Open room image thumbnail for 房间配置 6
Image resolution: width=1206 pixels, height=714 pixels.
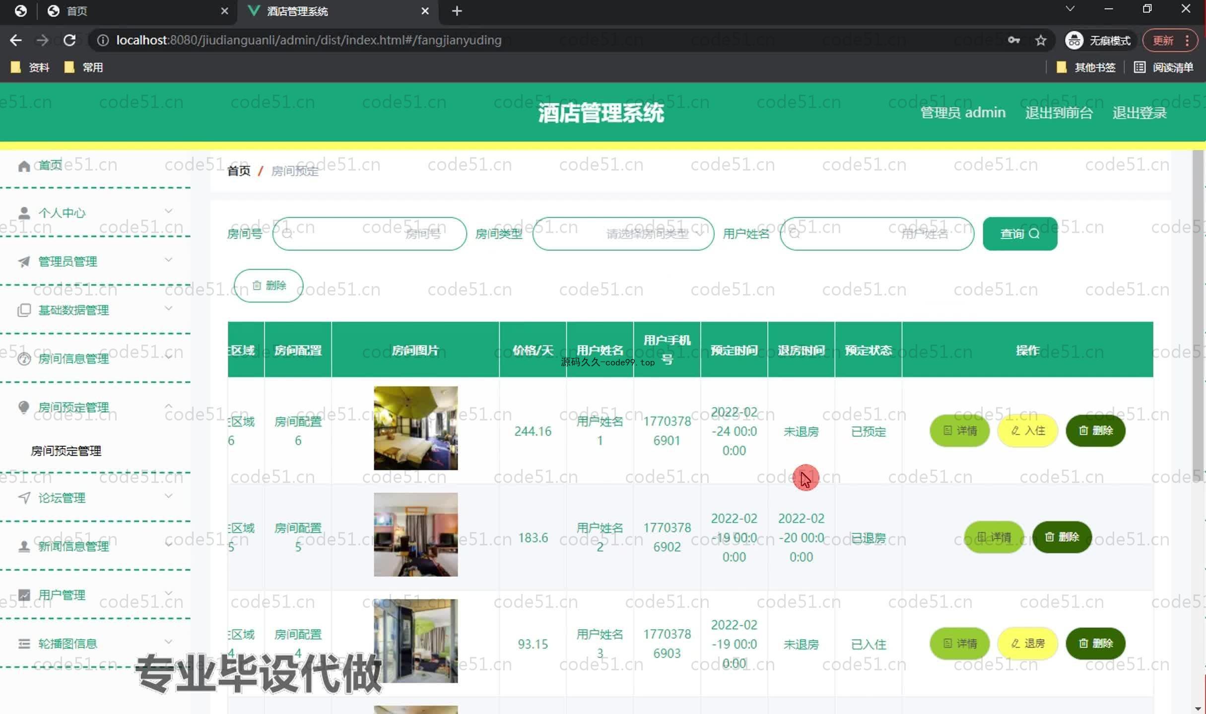(415, 428)
